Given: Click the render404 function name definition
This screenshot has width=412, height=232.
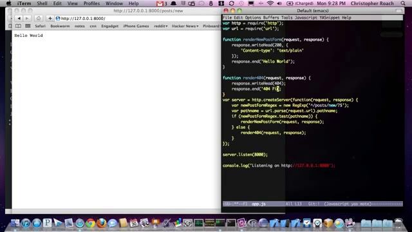Looking at the screenshot, I should 253,78.
